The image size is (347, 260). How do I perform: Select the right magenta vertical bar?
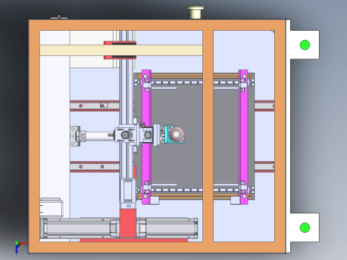pyautogui.click(x=243, y=137)
